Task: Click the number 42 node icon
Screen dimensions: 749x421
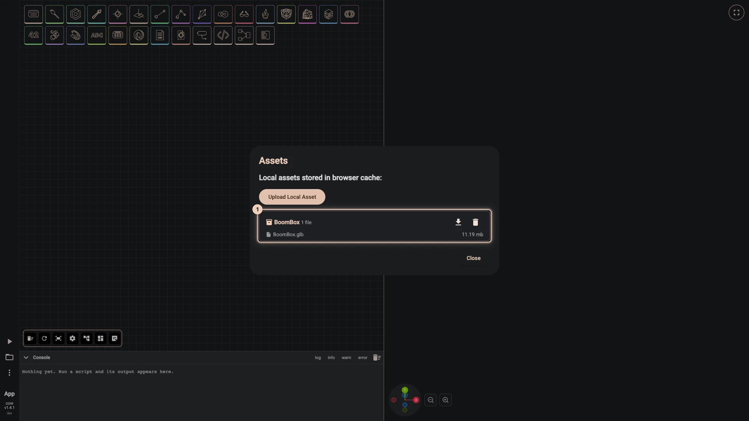Action: tap(34, 35)
